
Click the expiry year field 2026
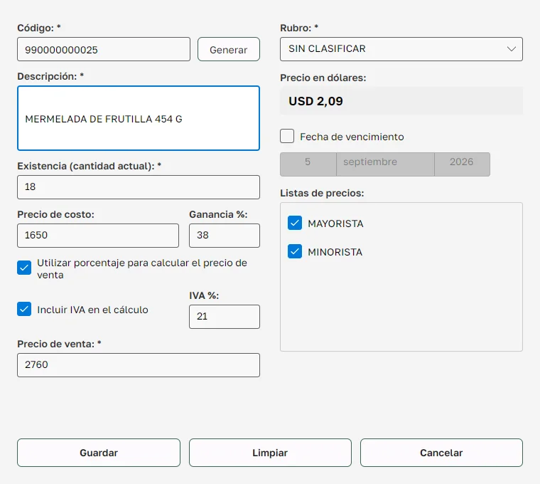tap(462, 164)
